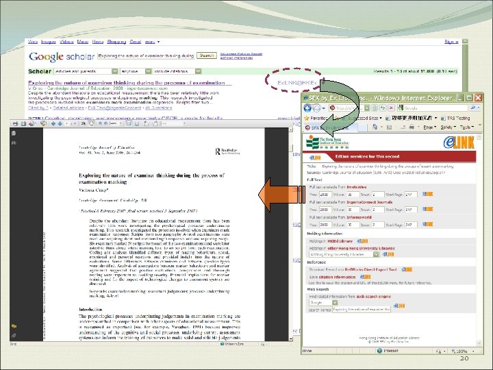
Task: Open the Exploring the nature of examiner result
Action: [127, 83]
